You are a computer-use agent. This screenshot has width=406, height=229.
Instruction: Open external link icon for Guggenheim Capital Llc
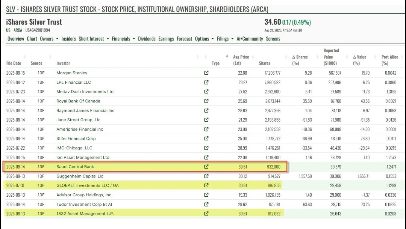(206, 176)
